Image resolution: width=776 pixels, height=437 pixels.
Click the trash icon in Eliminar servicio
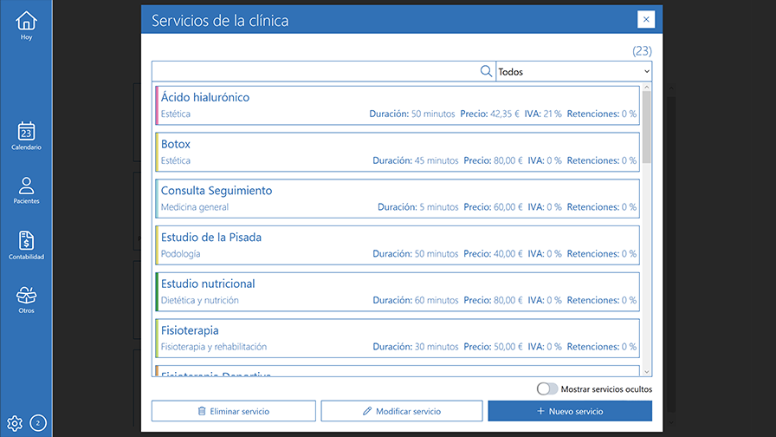(x=202, y=411)
